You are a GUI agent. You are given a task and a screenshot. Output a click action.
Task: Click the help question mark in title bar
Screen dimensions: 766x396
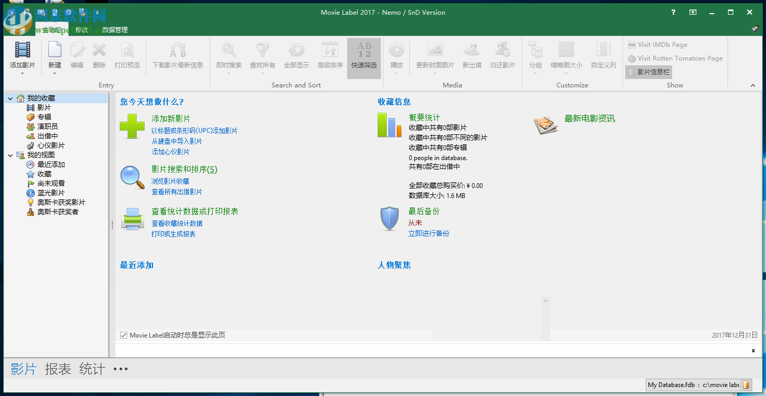[x=674, y=12]
